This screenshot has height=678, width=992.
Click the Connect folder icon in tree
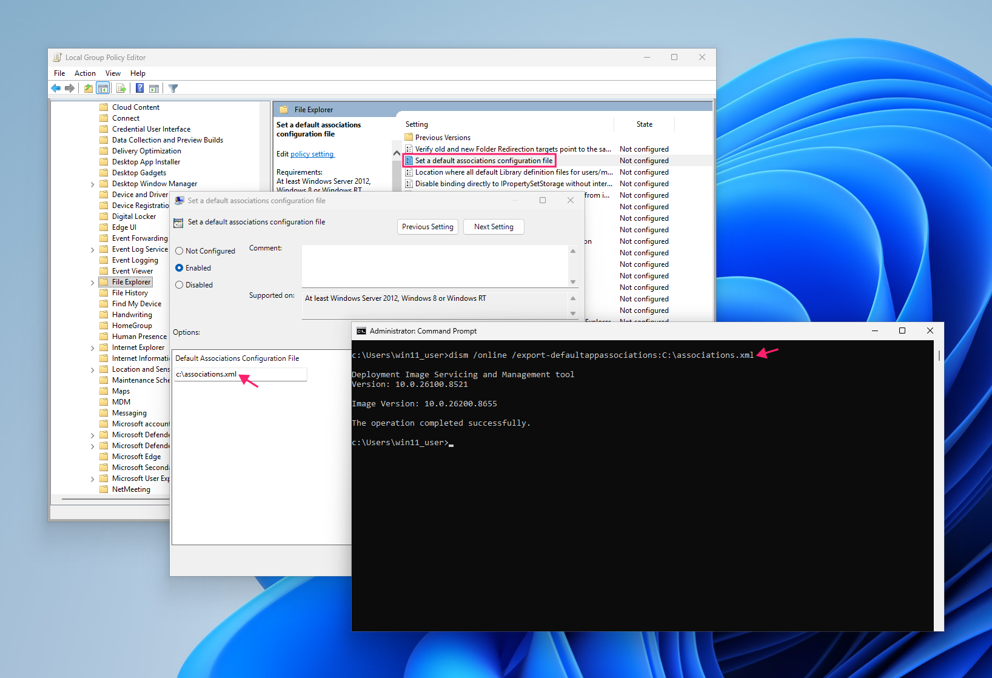(104, 118)
